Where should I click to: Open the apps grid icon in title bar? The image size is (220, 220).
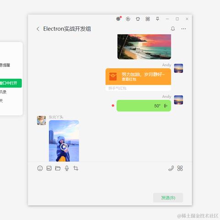[x=148, y=19]
